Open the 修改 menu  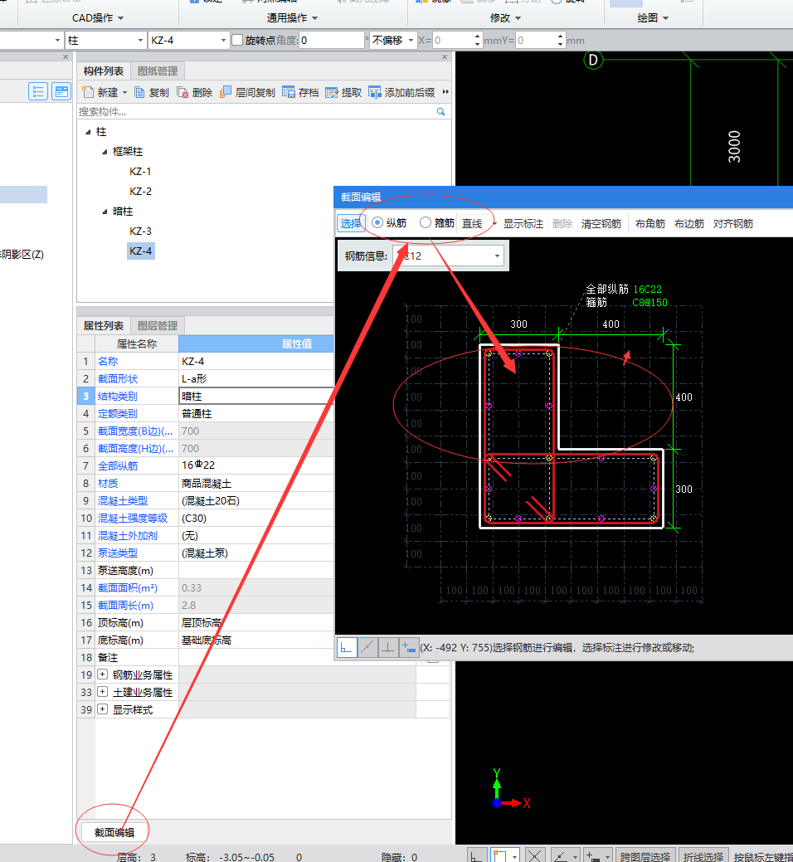click(x=506, y=18)
